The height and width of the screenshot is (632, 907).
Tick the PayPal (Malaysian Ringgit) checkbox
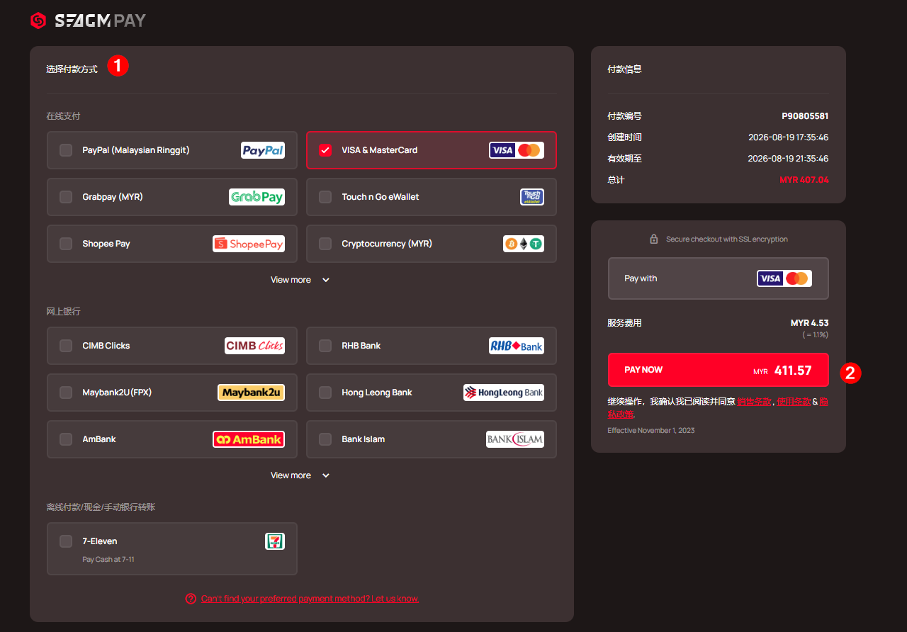(66, 150)
